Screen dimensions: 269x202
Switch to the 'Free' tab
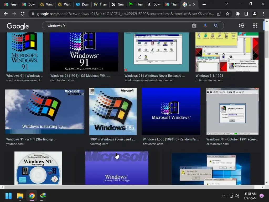click(x=11, y=4)
